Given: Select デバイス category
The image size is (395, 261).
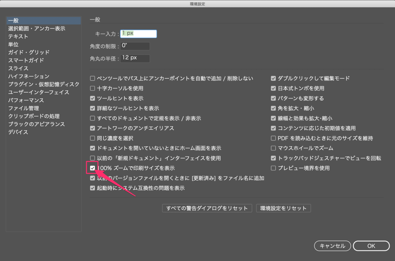Looking at the screenshot, I should point(43,132).
